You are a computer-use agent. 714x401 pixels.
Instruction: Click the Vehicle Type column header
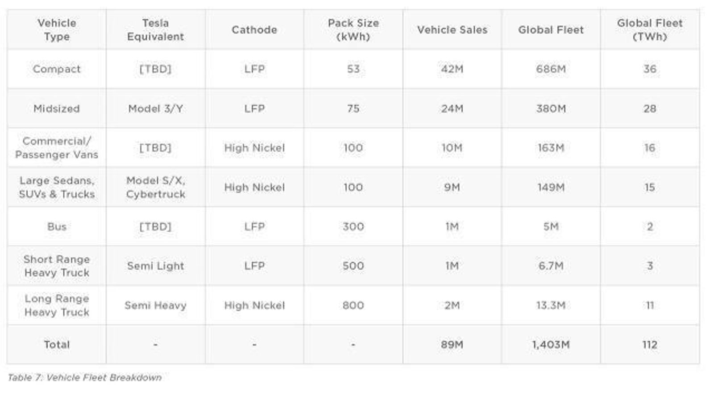[x=57, y=29]
